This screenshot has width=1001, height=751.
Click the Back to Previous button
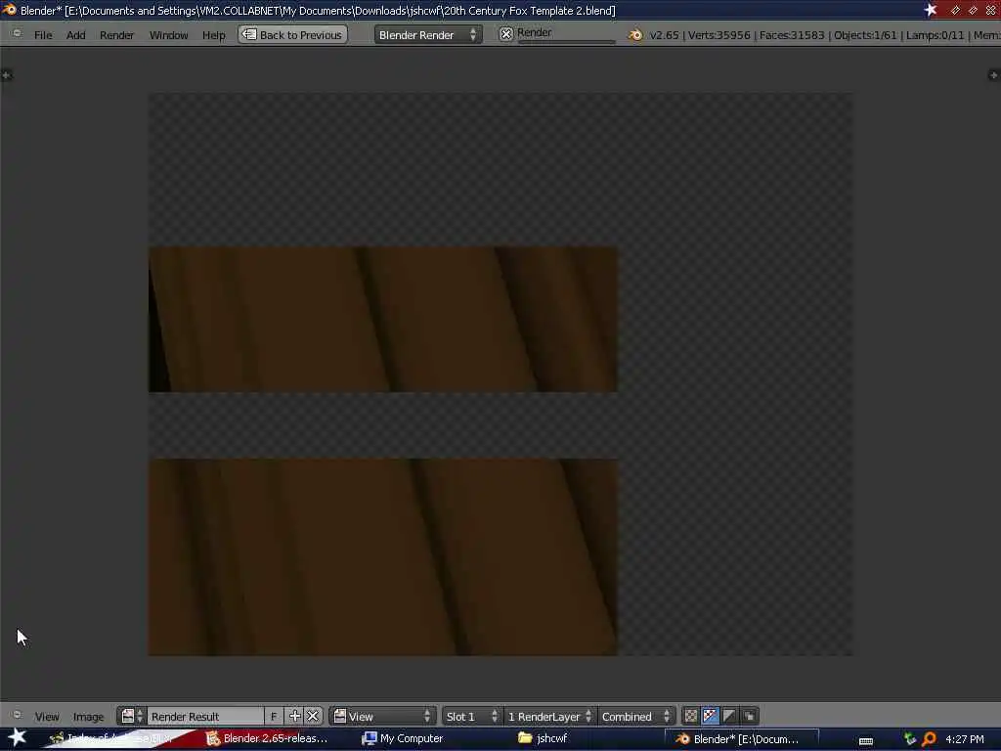click(293, 34)
